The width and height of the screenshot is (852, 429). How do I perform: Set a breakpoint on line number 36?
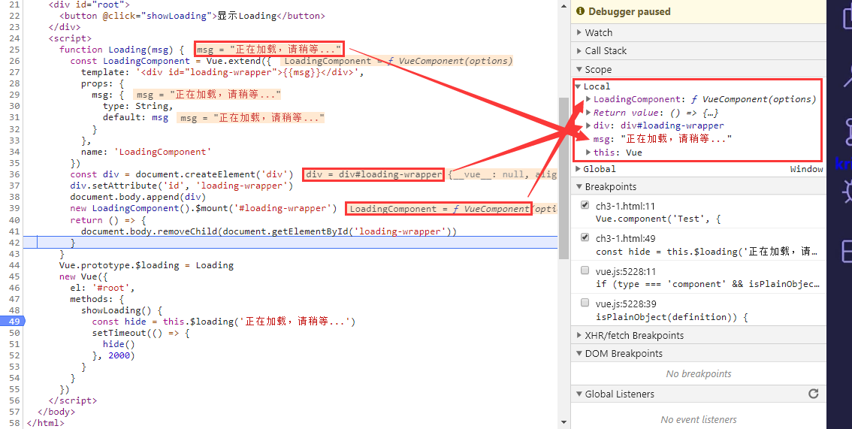(14, 174)
